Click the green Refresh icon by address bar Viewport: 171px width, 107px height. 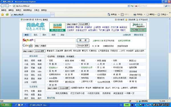point(132,6)
